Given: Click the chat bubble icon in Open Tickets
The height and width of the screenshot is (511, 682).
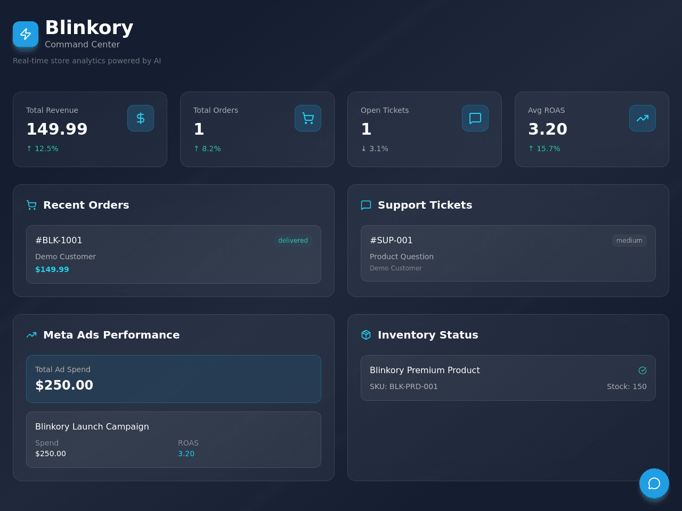Looking at the screenshot, I should click(475, 118).
